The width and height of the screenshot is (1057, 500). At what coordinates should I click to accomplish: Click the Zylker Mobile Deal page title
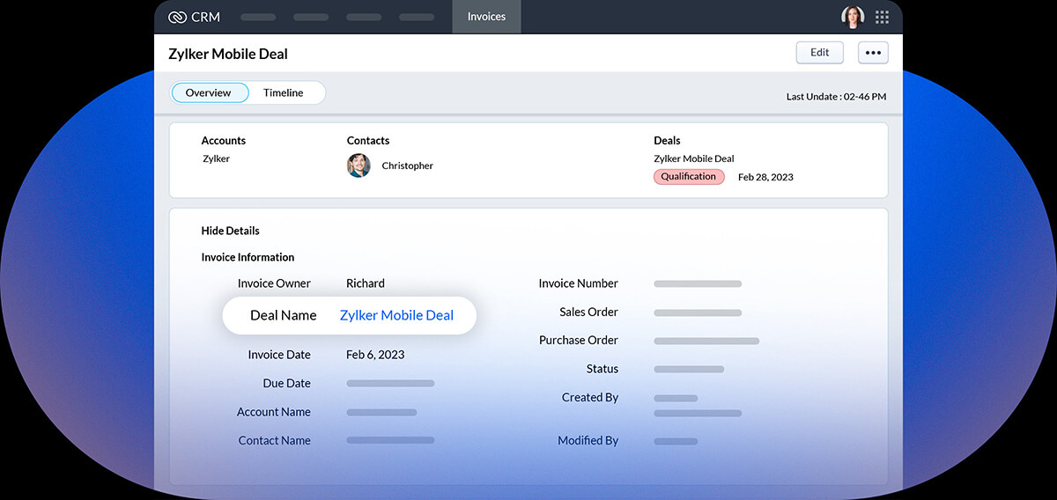(228, 54)
